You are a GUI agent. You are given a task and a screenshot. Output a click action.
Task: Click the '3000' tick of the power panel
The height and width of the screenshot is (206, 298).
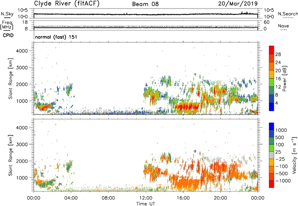(22, 68)
